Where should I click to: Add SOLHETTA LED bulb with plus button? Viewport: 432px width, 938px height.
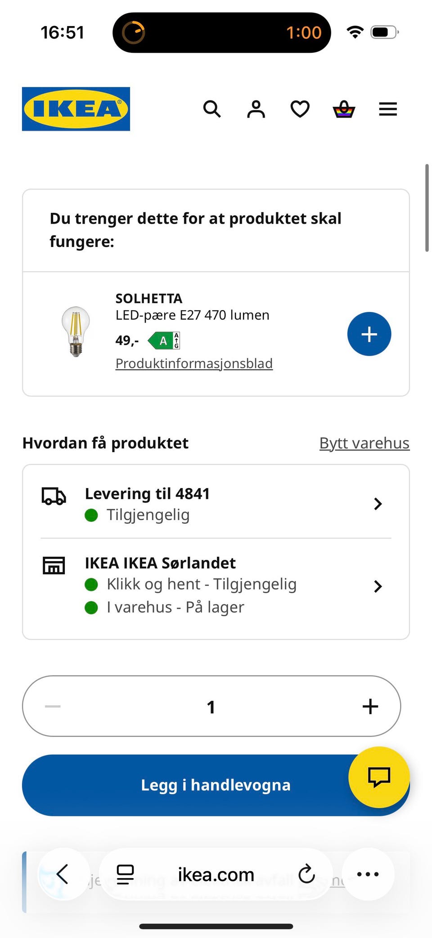point(369,334)
